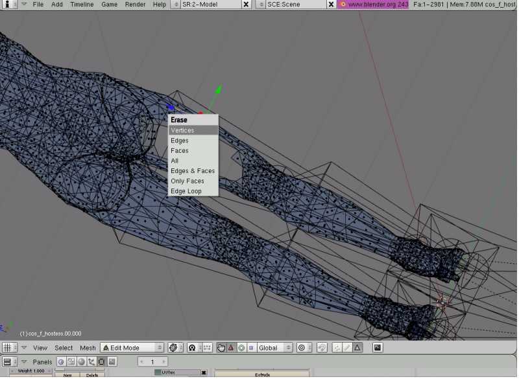Screen dimensions: 519x379
Task: Click the render preview icon in 3D header
Action: coord(378,348)
